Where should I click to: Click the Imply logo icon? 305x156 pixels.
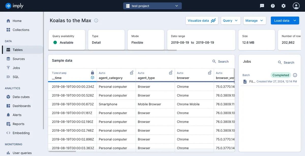8,6
